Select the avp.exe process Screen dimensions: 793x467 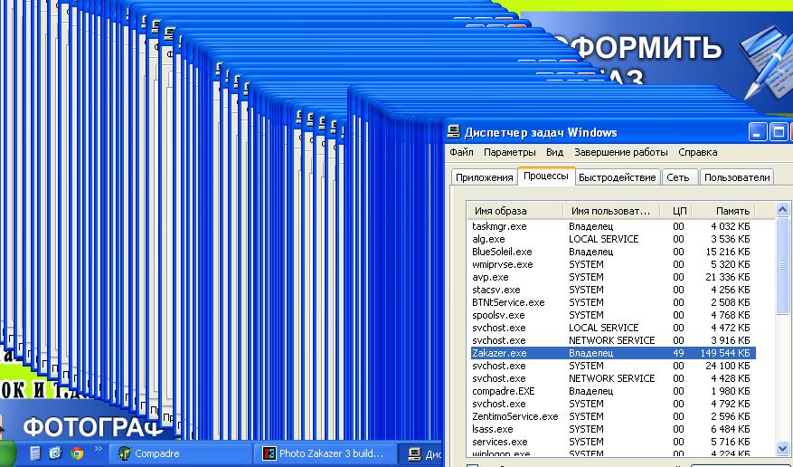click(613, 277)
